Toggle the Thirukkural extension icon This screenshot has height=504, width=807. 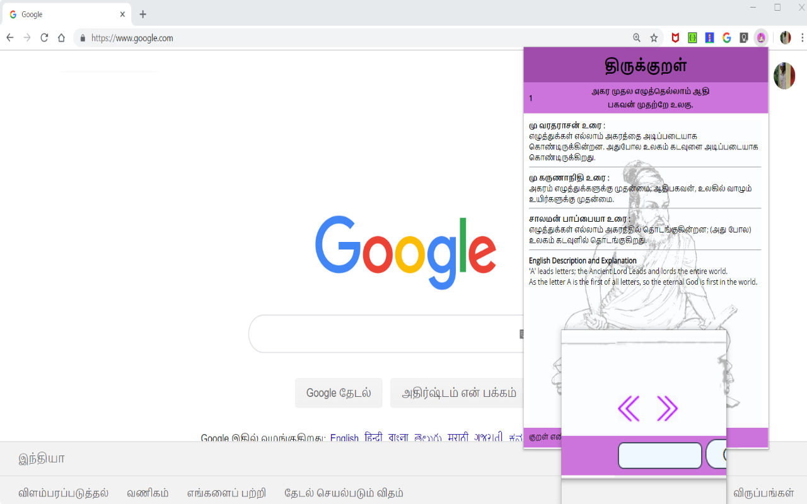coord(761,38)
